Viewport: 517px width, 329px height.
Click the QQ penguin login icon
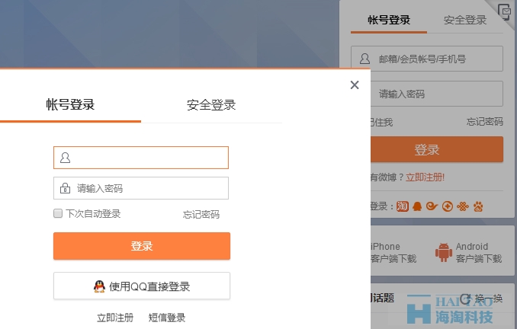(x=417, y=206)
